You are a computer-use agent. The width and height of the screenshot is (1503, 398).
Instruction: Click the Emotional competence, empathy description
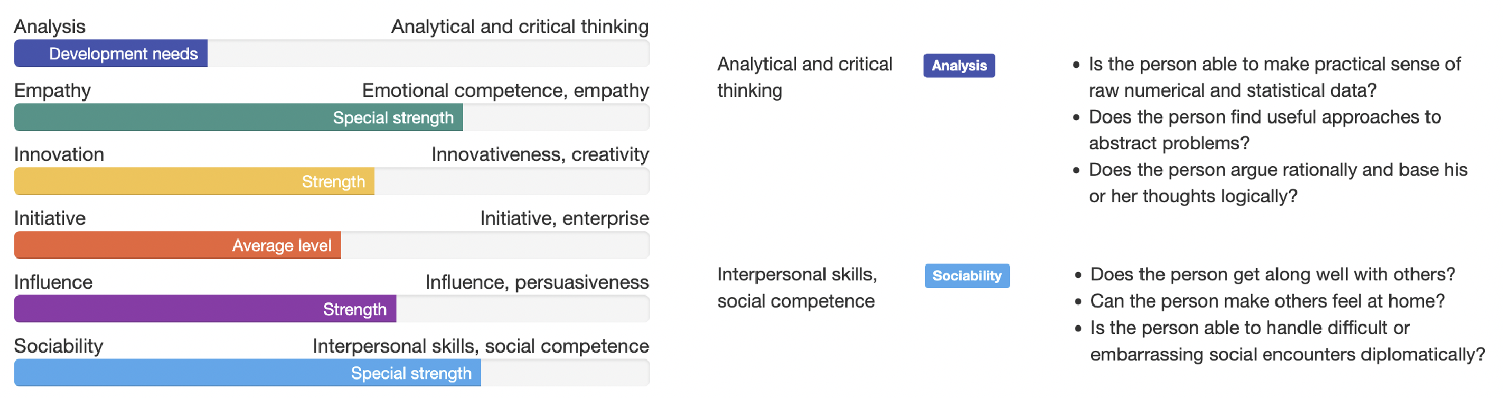(505, 90)
